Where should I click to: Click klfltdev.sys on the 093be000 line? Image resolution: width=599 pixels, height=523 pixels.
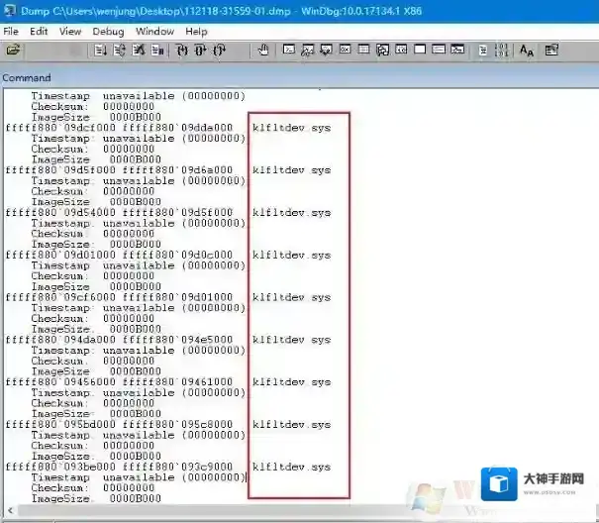coord(291,468)
